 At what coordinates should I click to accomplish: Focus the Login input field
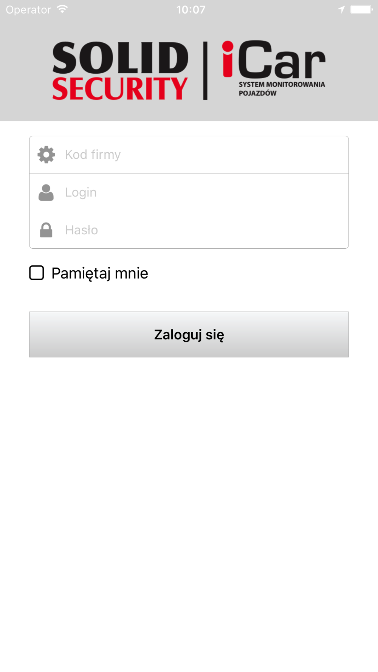click(189, 192)
